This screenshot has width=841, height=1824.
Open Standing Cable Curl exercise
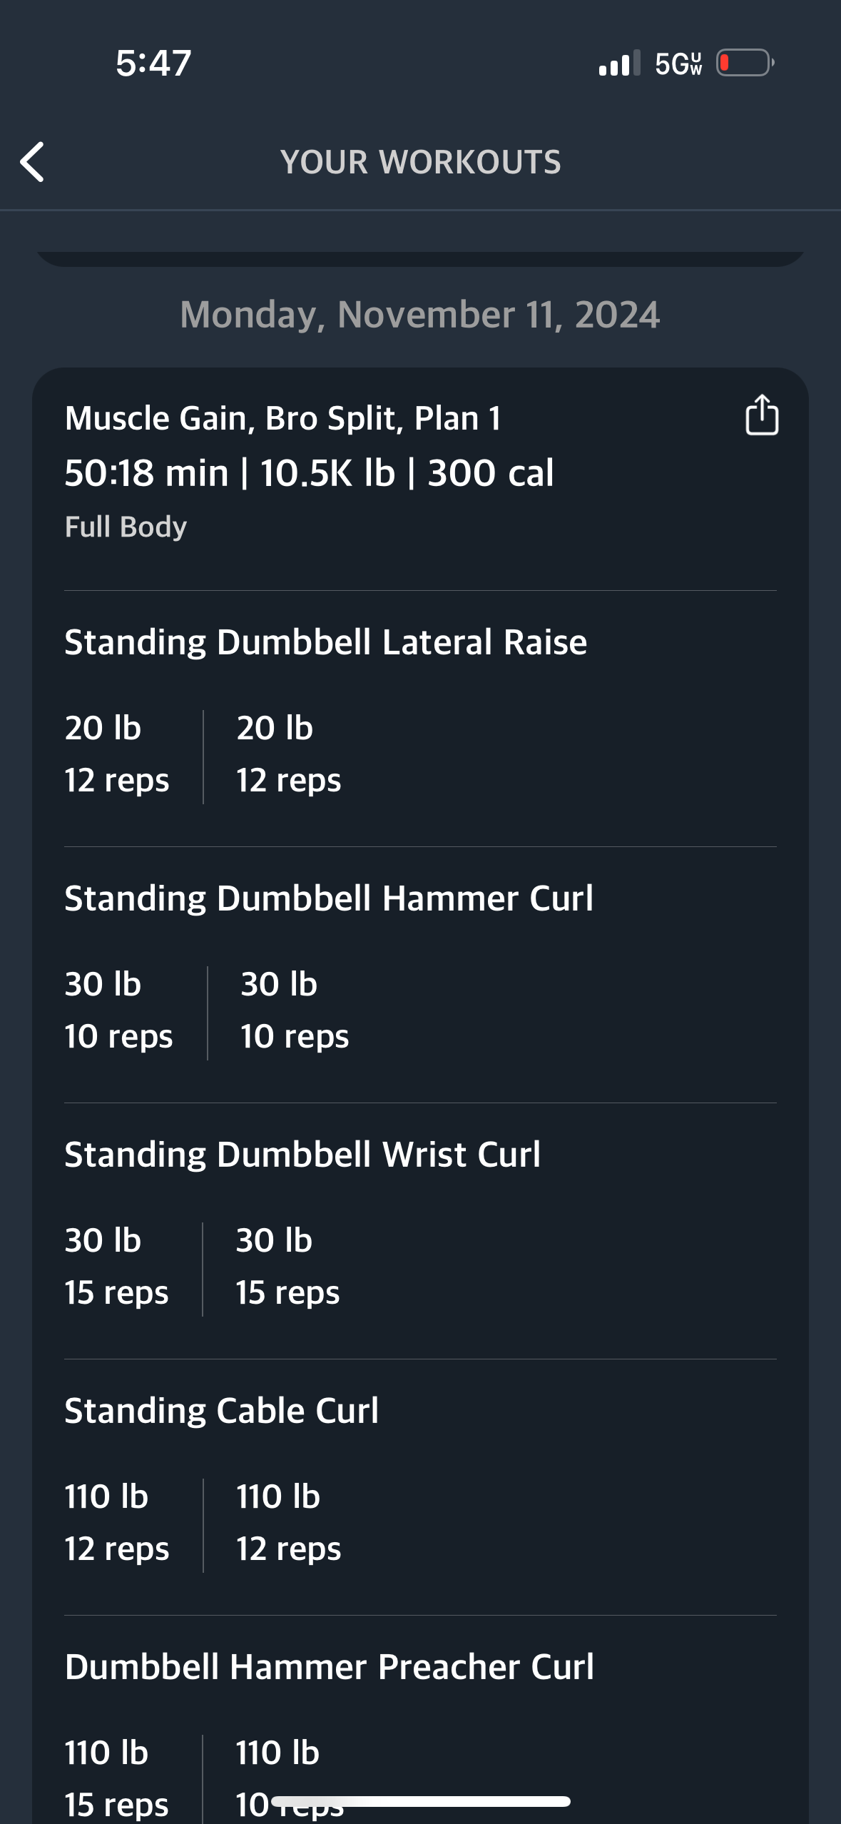pyautogui.click(x=221, y=1410)
